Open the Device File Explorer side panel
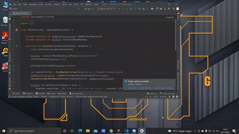239x134 pixels. tap(178, 81)
